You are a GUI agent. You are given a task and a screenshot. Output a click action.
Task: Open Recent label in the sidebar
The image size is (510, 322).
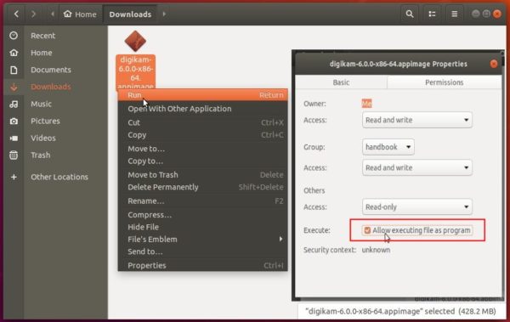43,36
